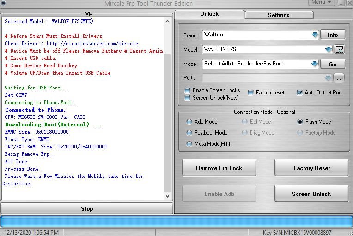Click the Screen Unlock button

(311, 194)
